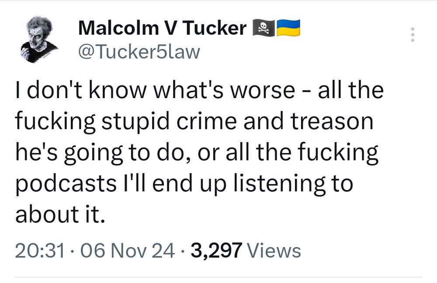The image size is (437, 283).
Task: Click the final words 'about it.'
Action: click(60, 214)
